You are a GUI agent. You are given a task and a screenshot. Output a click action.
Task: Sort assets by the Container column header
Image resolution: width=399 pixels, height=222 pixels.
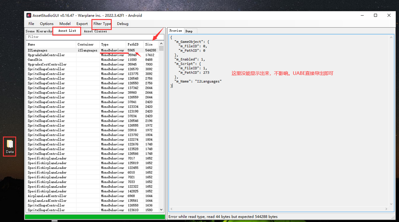pyautogui.click(x=88, y=44)
